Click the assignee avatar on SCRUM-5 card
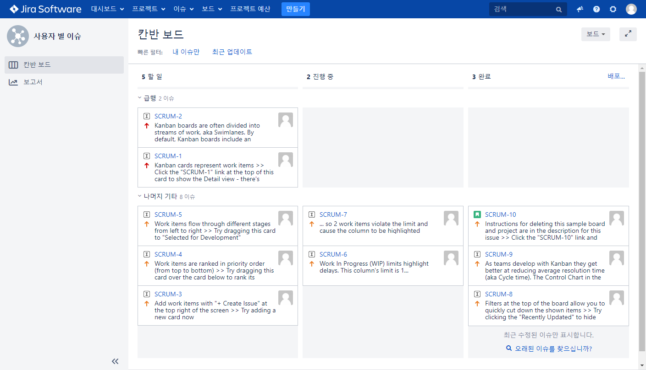646x370 pixels. tap(286, 218)
